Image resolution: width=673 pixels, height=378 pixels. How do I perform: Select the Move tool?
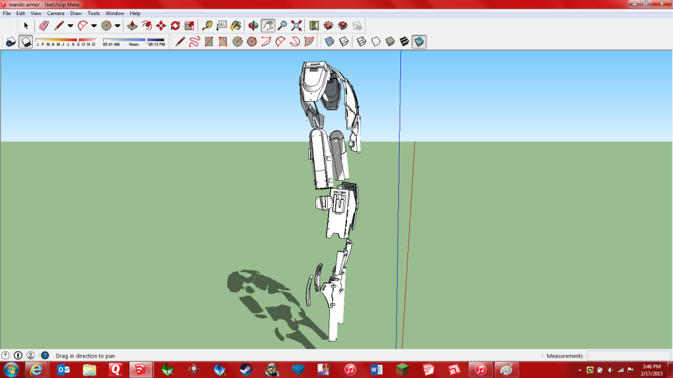[161, 26]
